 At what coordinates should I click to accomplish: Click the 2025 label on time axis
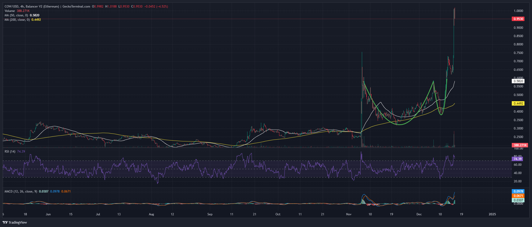coord(492,214)
